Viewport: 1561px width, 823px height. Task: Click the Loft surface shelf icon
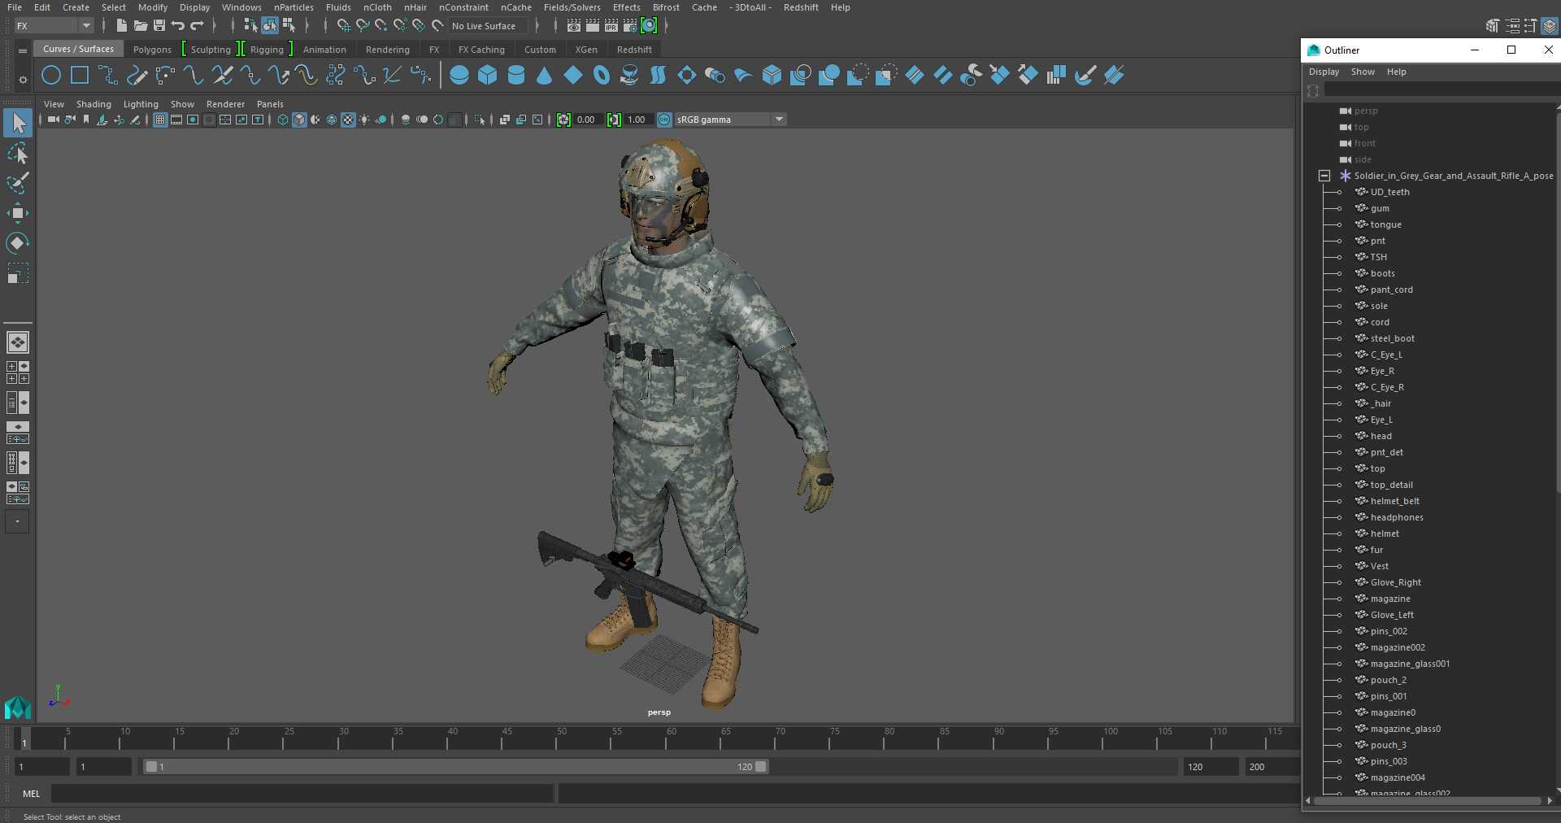[x=659, y=76]
